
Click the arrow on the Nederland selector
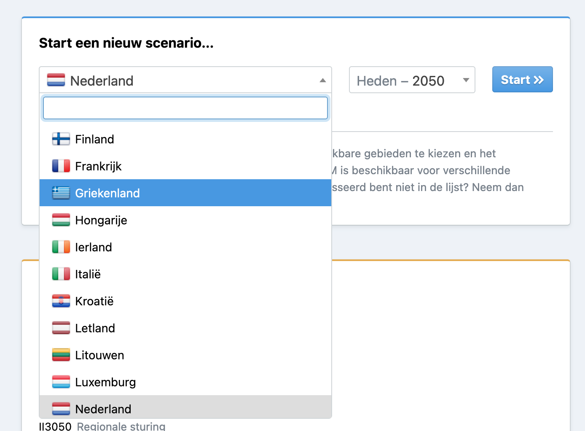click(x=323, y=80)
